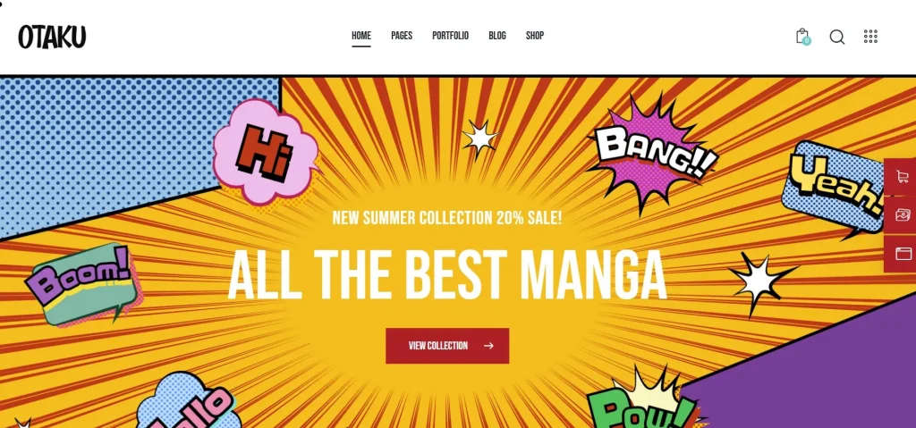Click the OTAKU logo
The image size is (916, 428).
52,37
